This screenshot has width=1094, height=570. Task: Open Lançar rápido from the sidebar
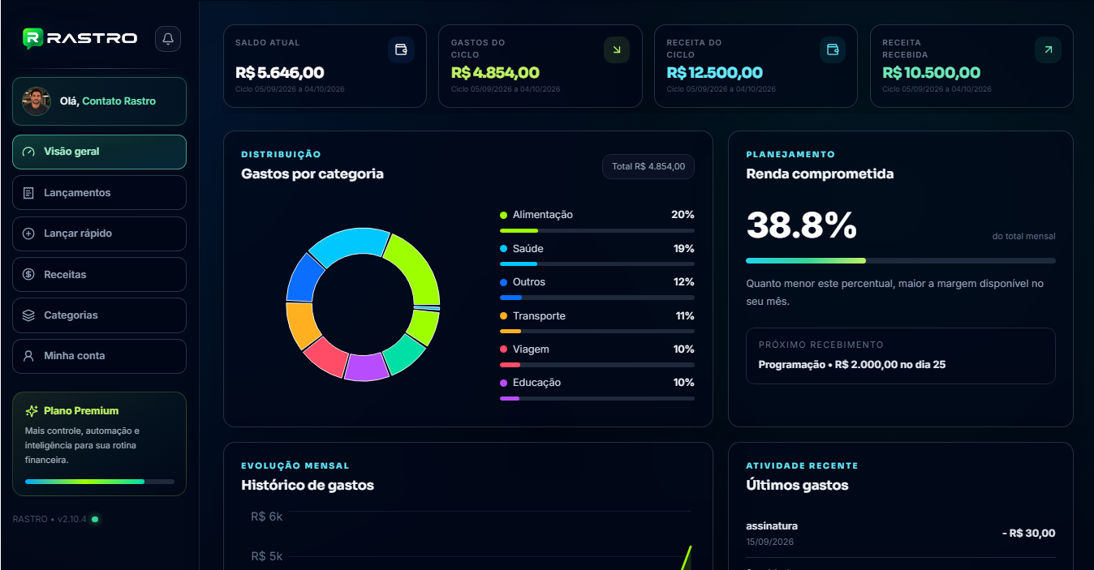coord(99,234)
